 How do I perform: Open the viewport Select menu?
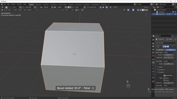(x=20, y=10)
